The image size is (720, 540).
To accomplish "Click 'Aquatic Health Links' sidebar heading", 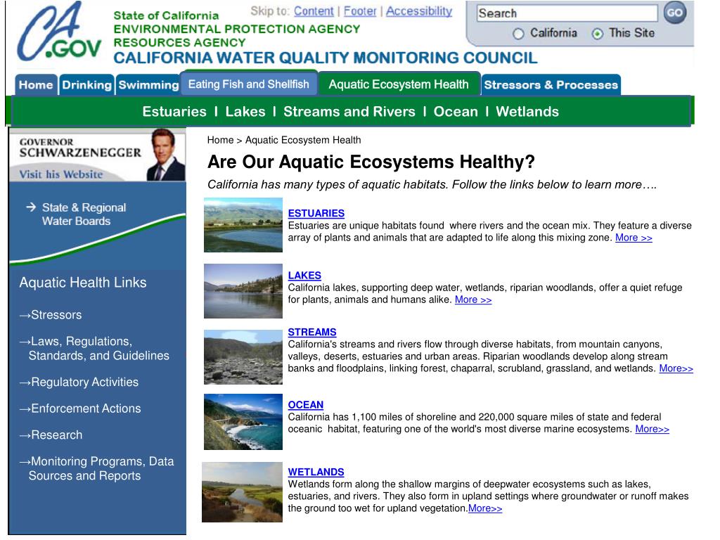I will coord(83,283).
